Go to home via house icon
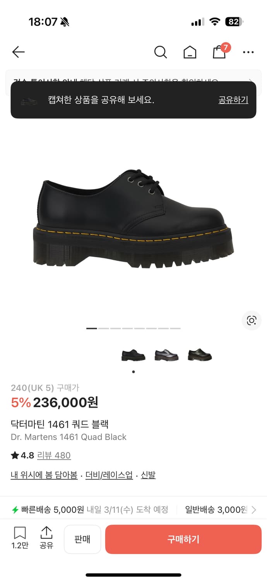The image size is (267, 582). pyautogui.click(x=190, y=52)
